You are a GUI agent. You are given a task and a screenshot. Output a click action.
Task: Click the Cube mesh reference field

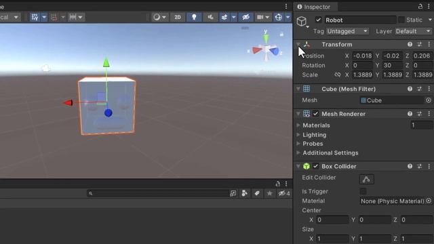[x=392, y=100]
